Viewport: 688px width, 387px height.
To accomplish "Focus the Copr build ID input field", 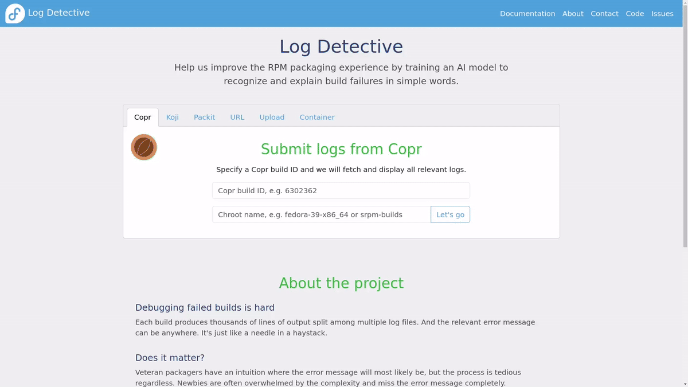I will [x=341, y=190].
